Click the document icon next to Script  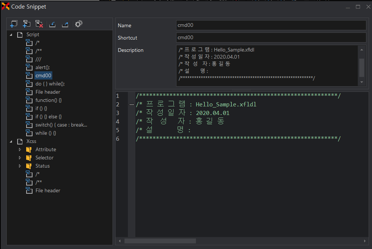(20, 35)
